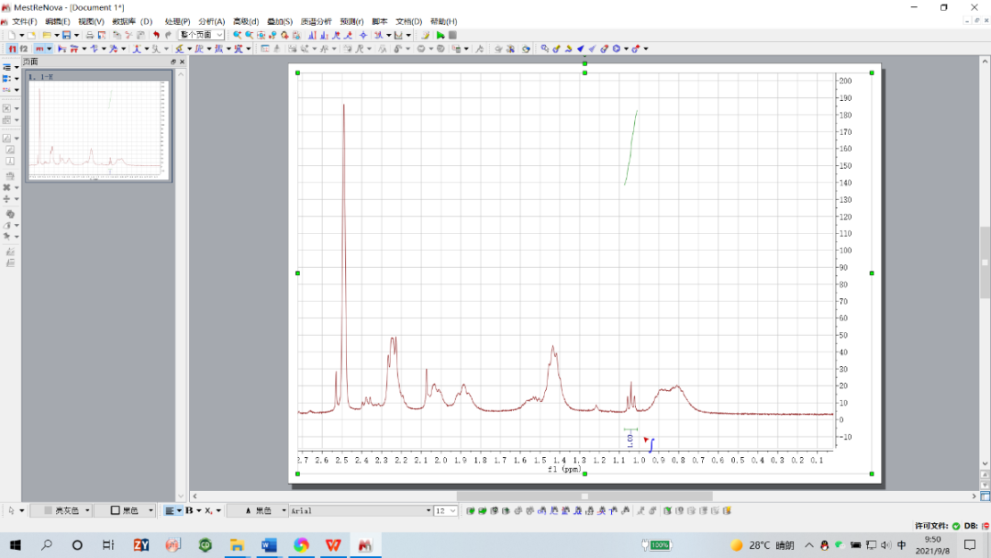Expand the Save icon dropdown arrow

pyautogui.click(x=76, y=36)
